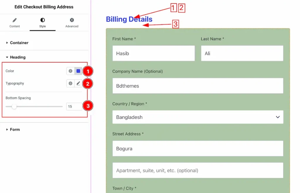Click the Style tab half-circle icon
300x193 pixels.
[x=42, y=20]
